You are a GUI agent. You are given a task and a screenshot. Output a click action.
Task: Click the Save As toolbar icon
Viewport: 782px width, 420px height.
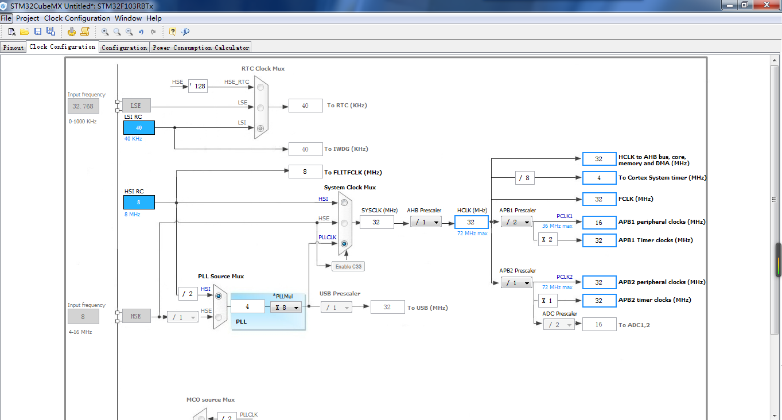pos(50,32)
